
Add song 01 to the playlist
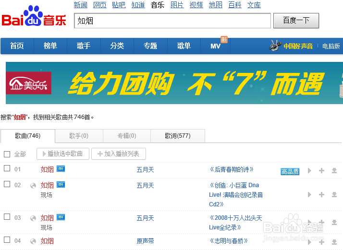point(321,171)
